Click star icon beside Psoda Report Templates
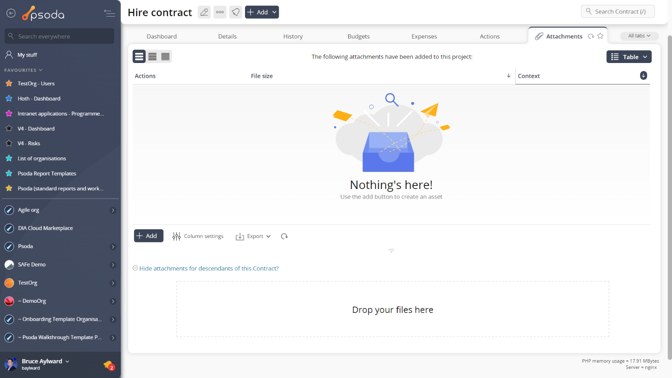This screenshot has width=672, height=378. coord(9,173)
